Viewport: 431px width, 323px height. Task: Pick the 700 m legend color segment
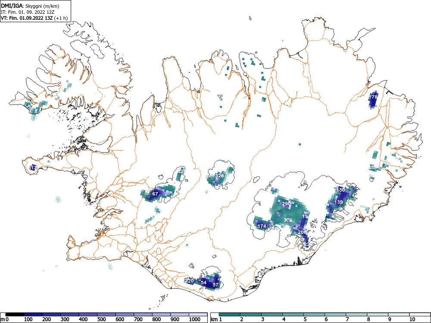[x=143, y=314]
